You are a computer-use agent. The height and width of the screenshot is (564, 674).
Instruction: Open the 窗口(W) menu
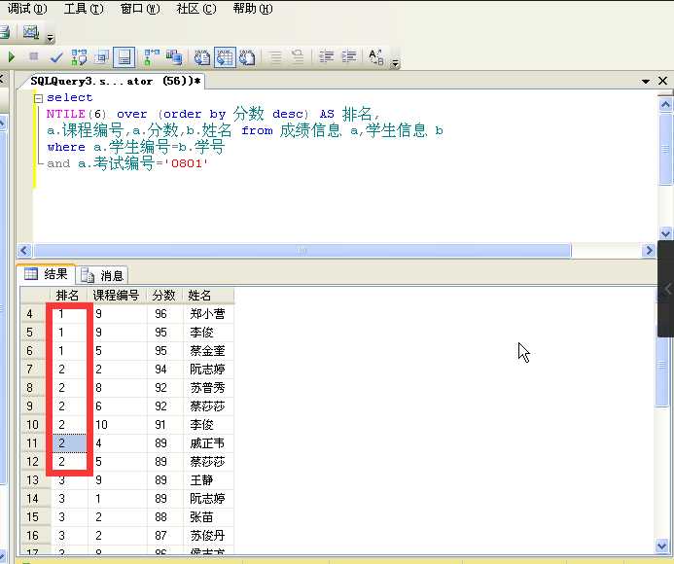coord(140,8)
